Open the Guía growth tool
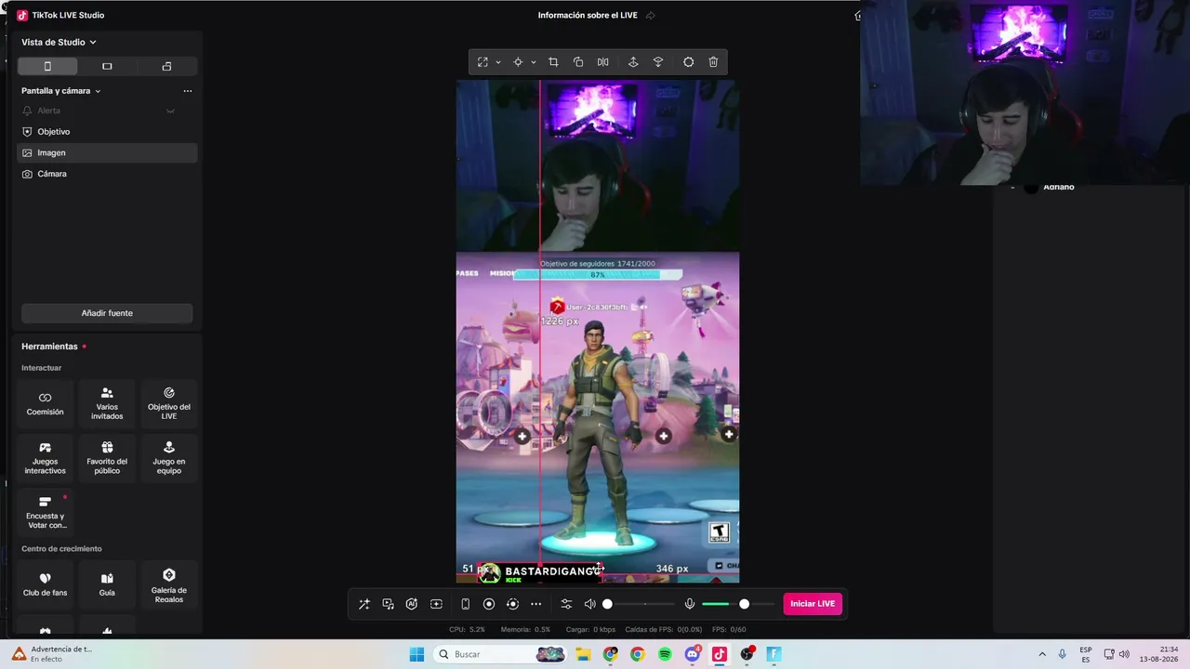 click(x=107, y=584)
